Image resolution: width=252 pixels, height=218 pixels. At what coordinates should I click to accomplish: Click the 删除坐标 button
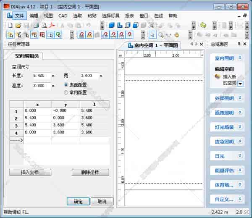tap(90, 172)
